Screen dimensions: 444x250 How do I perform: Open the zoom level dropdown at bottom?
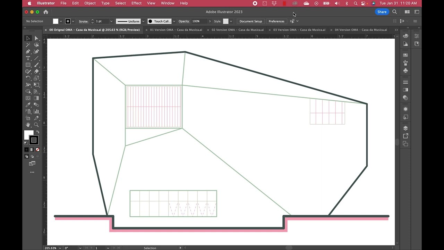60,248
